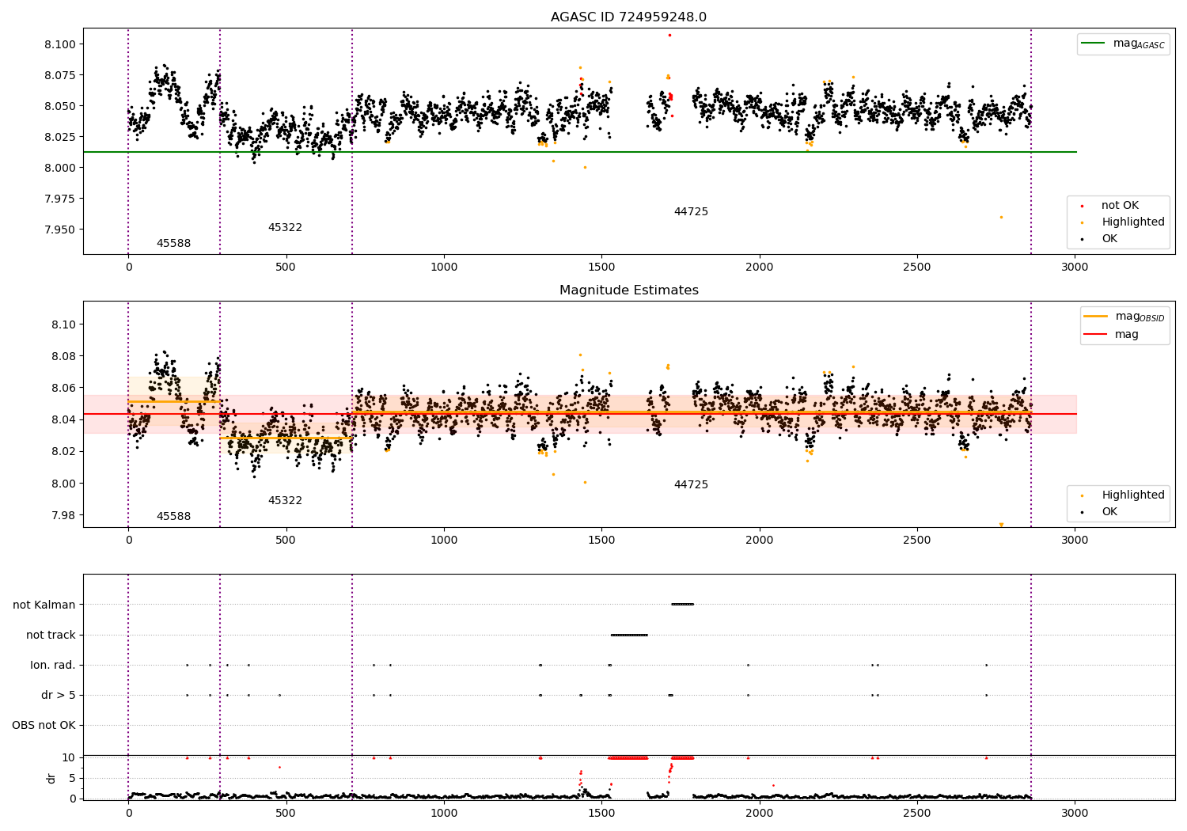Screen dimensions: 1187x831
Task: Click the green line sample in mag AGASC legend
Action: 1094,44
